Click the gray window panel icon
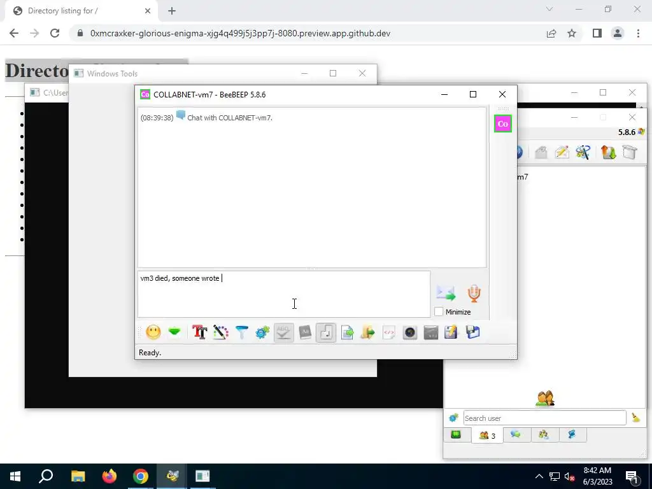652x489 pixels. coord(431,332)
